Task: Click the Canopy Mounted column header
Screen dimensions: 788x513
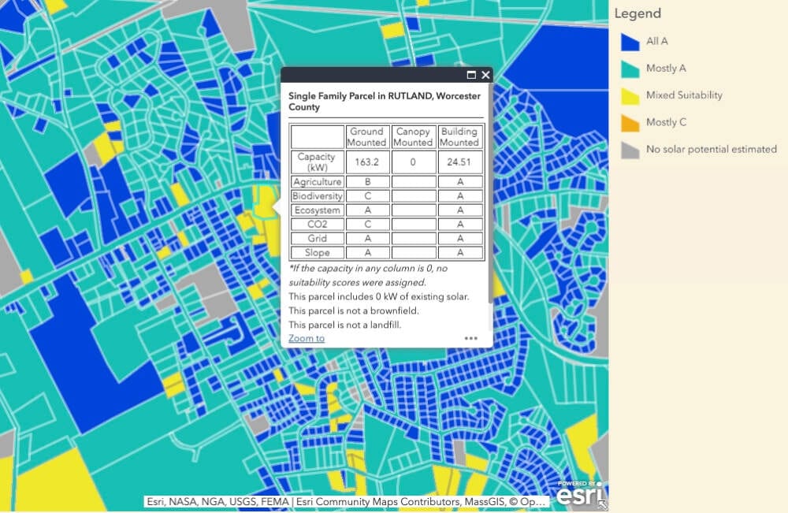Action: (x=413, y=136)
